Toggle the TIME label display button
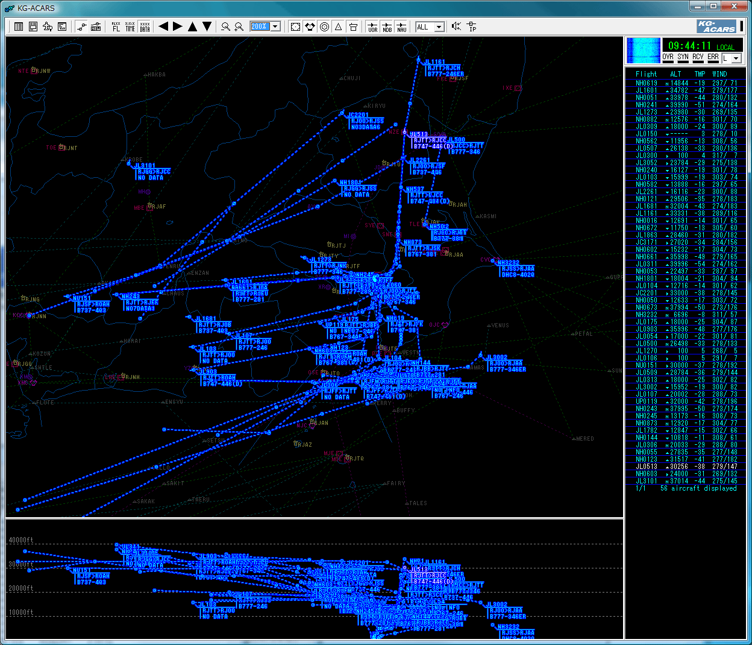The height and width of the screenshot is (645, 752). click(130, 27)
